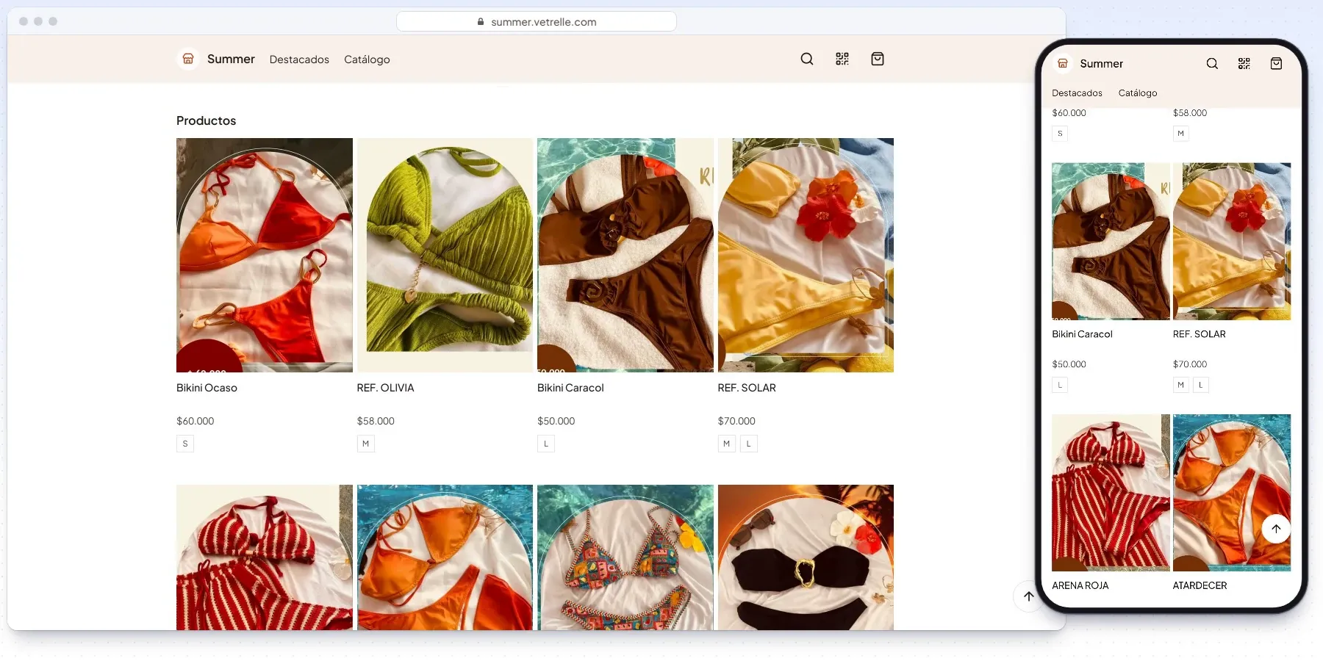Click the $60.000 price under Bikini Ocaso
1323x661 pixels.
click(x=196, y=421)
